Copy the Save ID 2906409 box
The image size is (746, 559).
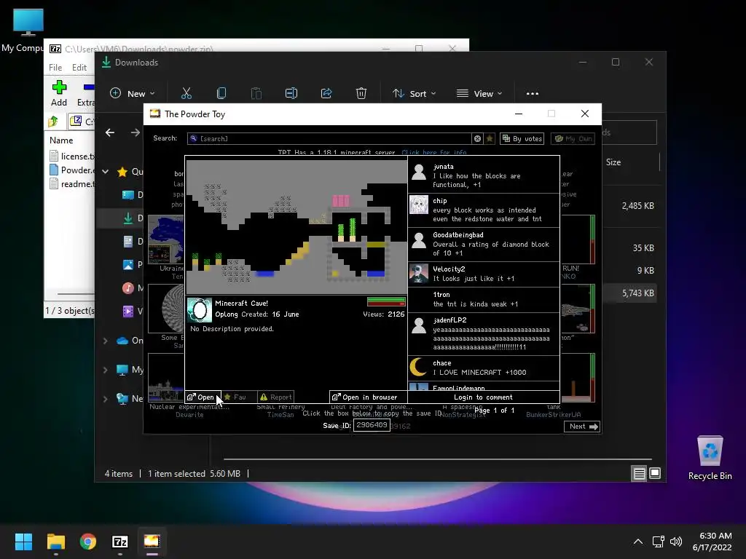tap(372, 425)
